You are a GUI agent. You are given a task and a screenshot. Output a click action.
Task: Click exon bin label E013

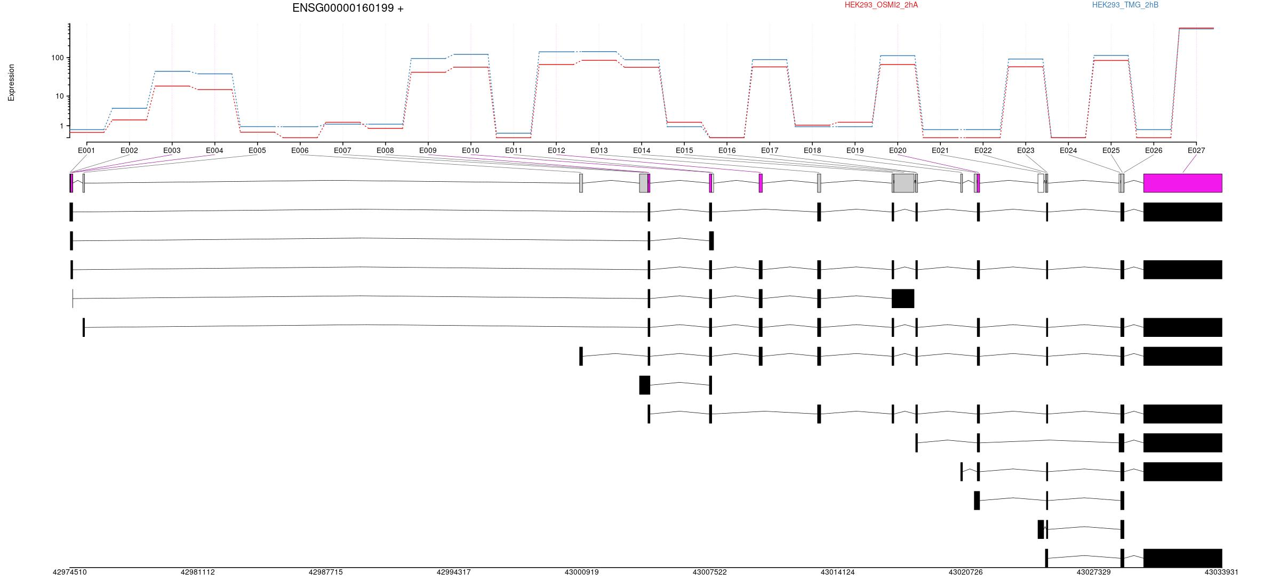[599, 150]
